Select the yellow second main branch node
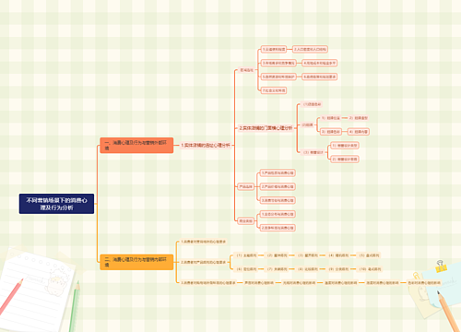 (136, 262)
